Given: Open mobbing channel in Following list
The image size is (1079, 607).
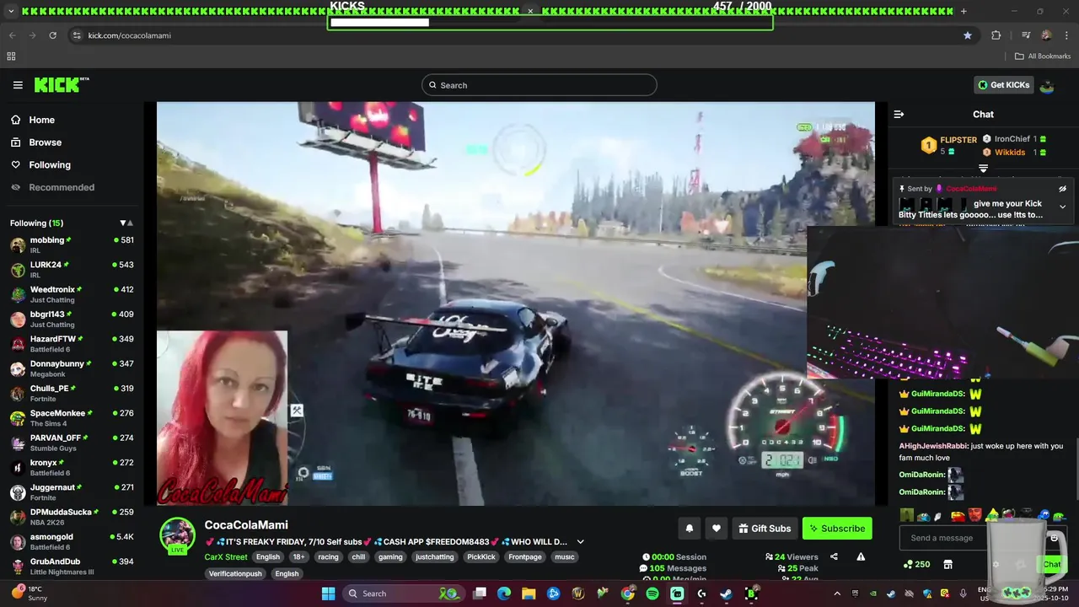Looking at the screenshot, I should tap(72, 244).
